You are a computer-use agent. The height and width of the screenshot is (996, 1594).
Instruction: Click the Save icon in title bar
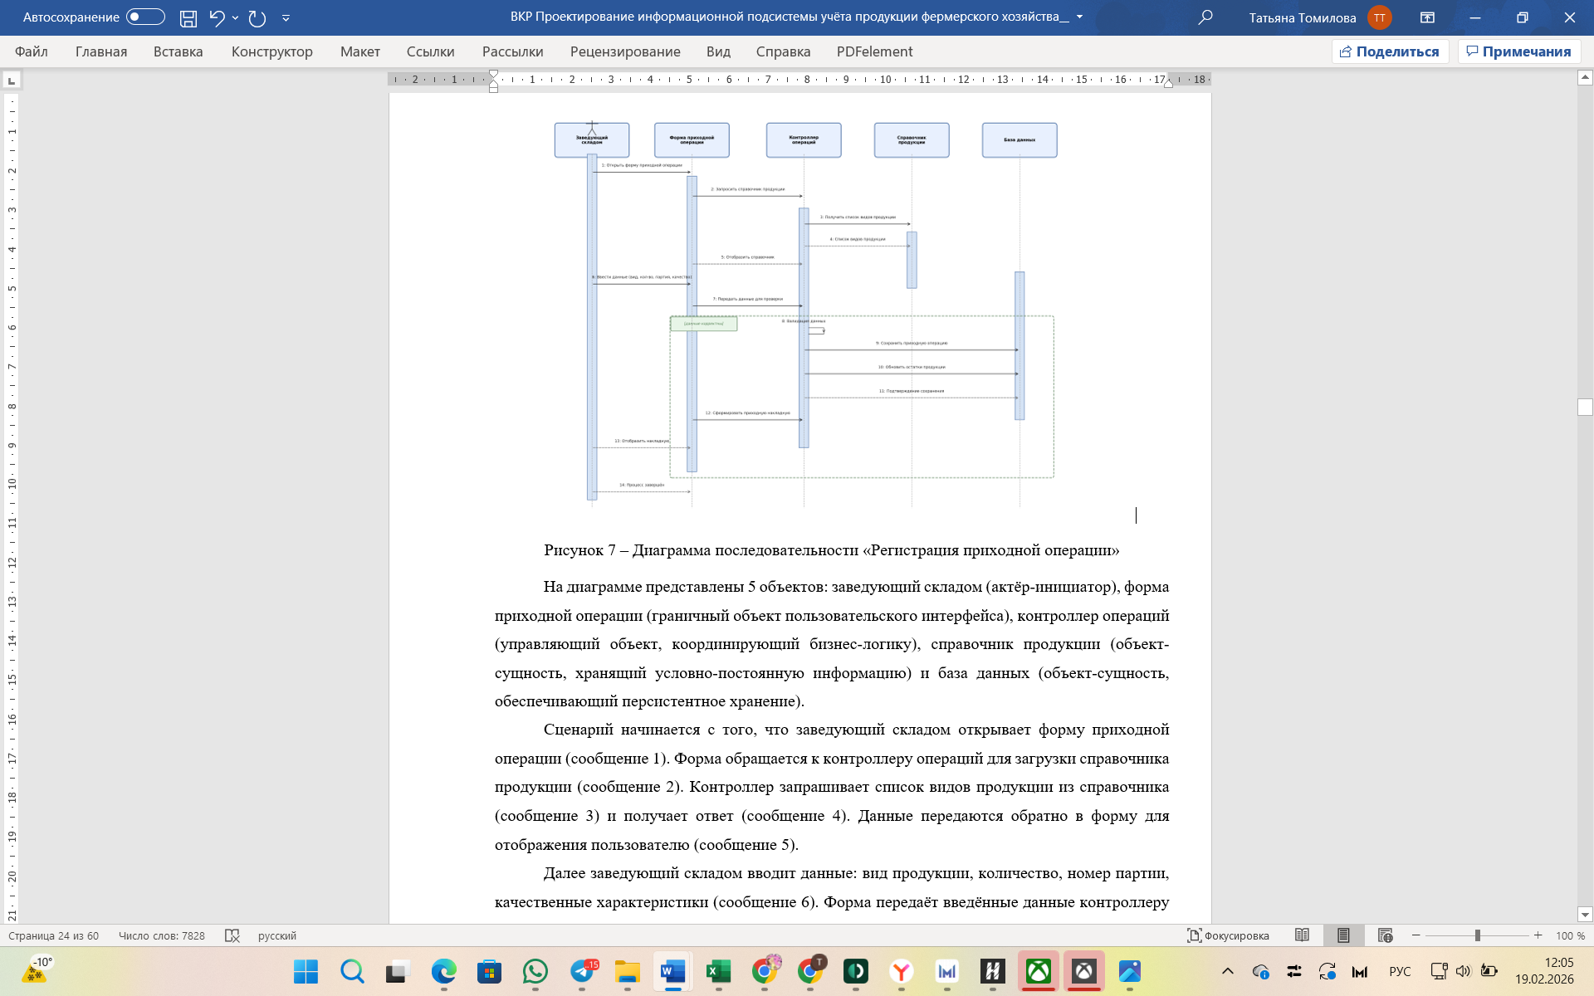pyautogui.click(x=188, y=17)
